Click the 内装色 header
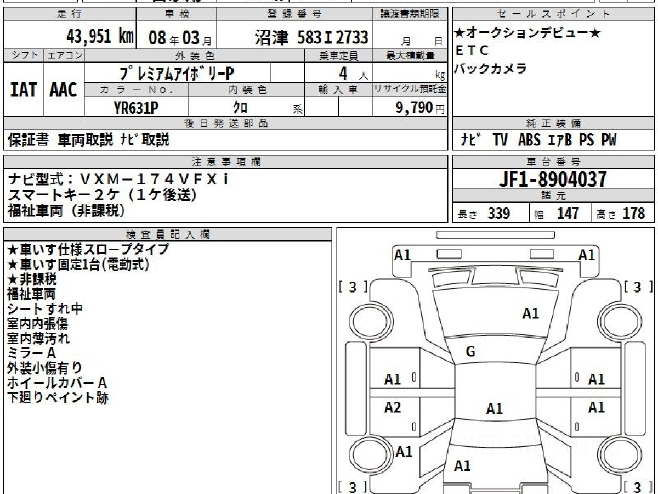 pyautogui.click(x=247, y=89)
